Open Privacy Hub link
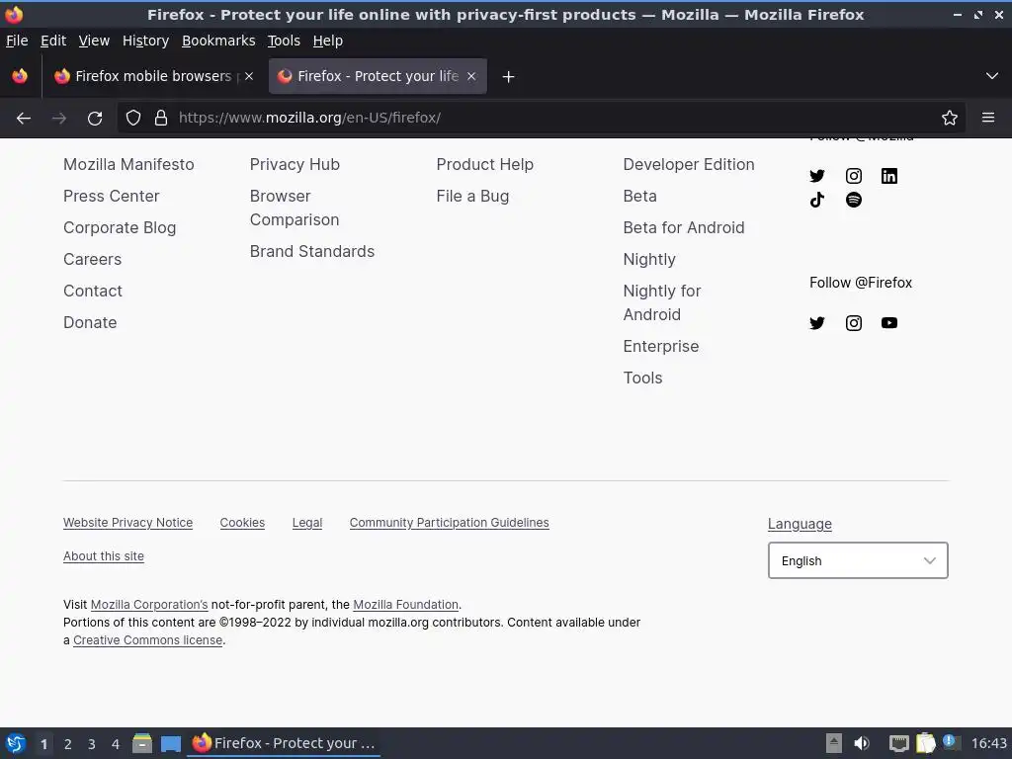This screenshot has height=759, width=1012. [295, 165]
